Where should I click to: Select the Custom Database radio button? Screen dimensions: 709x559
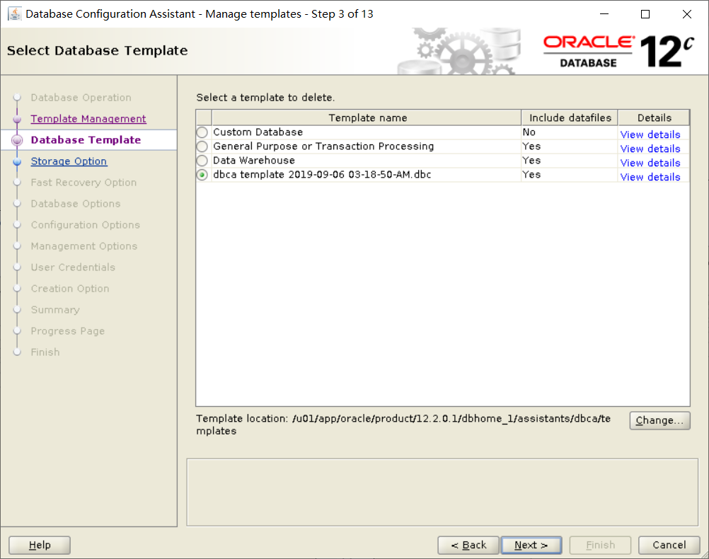tap(202, 132)
